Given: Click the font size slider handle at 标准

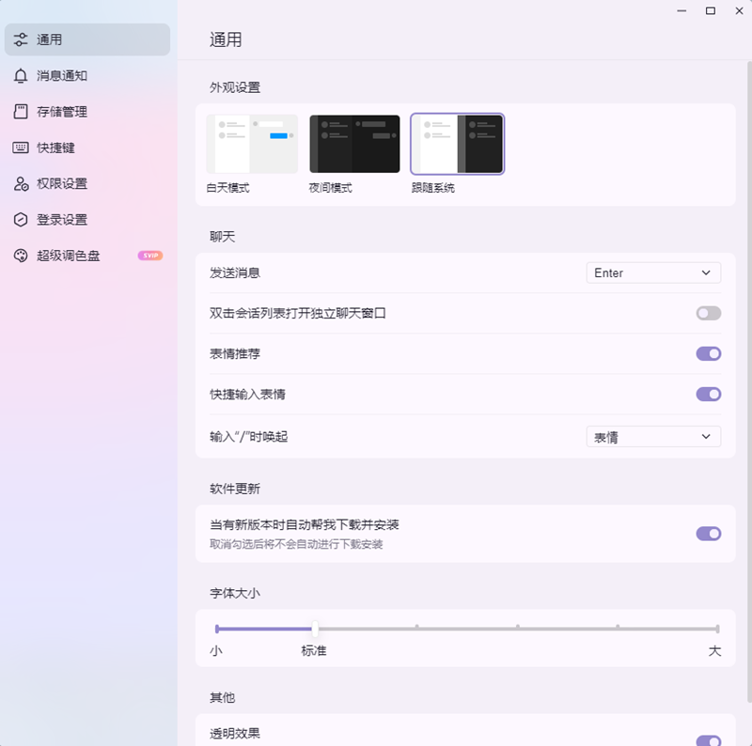Looking at the screenshot, I should [315, 629].
